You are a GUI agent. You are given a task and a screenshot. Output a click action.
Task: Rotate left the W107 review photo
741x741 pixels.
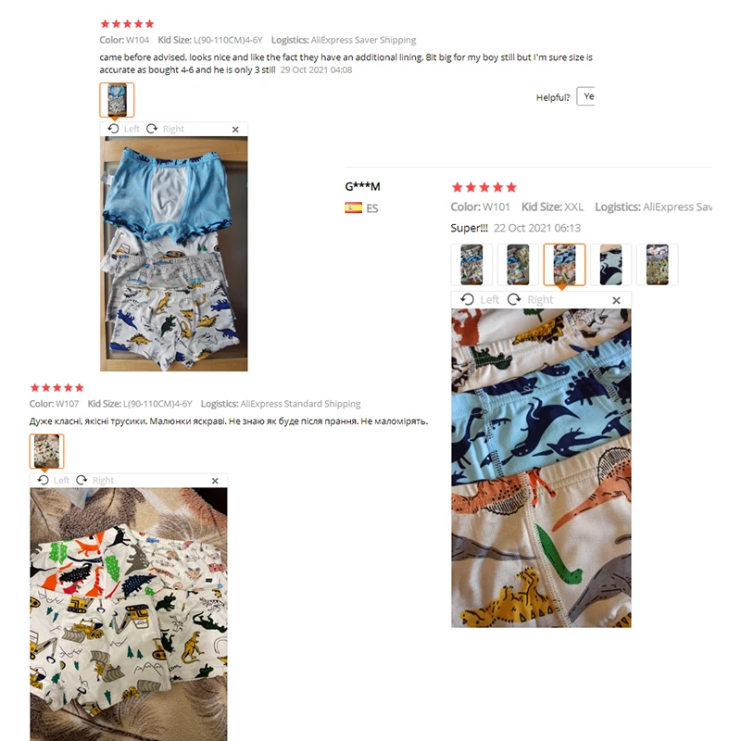[54, 480]
